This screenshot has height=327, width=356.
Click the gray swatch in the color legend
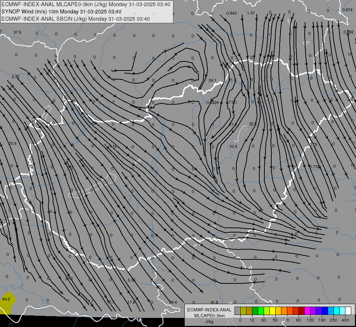coord(238,311)
